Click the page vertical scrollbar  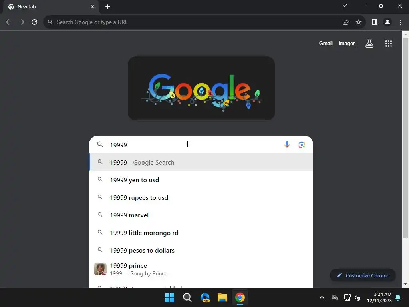pos(405,138)
